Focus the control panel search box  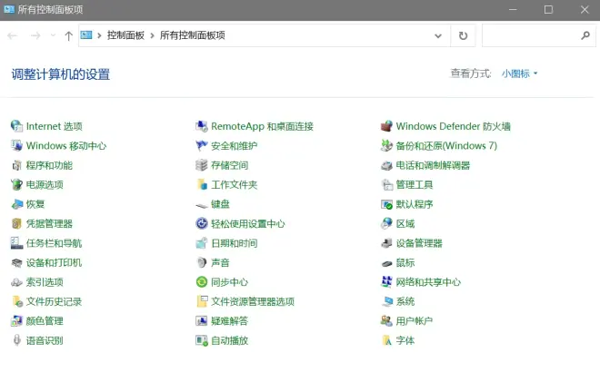pos(539,35)
